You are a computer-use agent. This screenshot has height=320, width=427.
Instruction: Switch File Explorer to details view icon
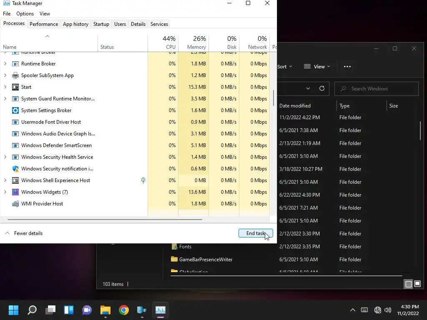409,284
